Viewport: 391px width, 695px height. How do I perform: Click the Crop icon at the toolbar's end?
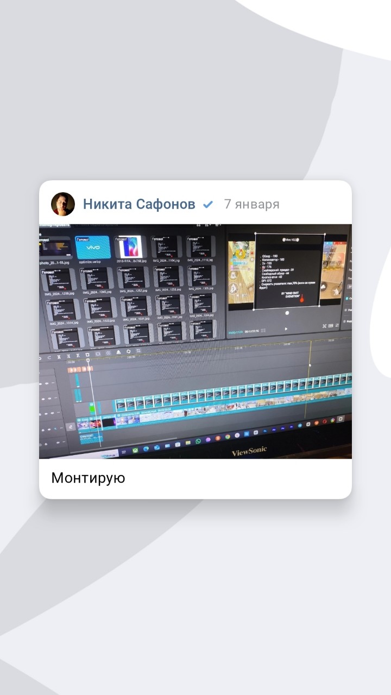(138, 351)
